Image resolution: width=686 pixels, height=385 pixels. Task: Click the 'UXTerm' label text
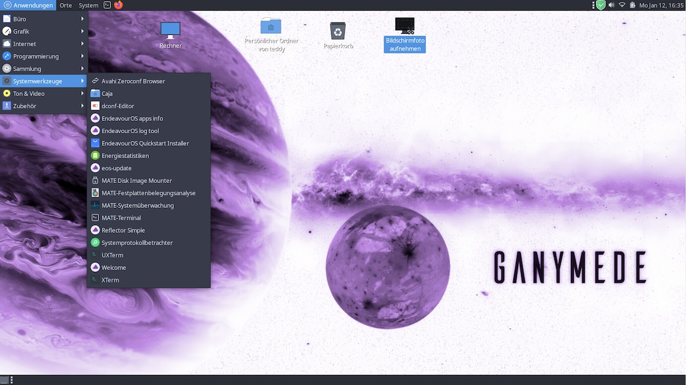[x=112, y=255]
